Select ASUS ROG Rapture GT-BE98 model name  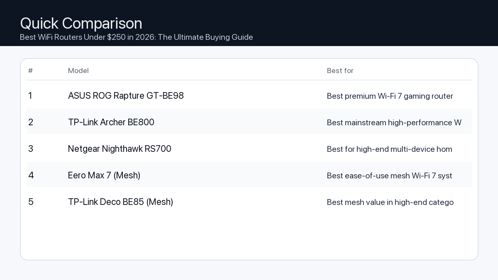(x=126, y=96)
